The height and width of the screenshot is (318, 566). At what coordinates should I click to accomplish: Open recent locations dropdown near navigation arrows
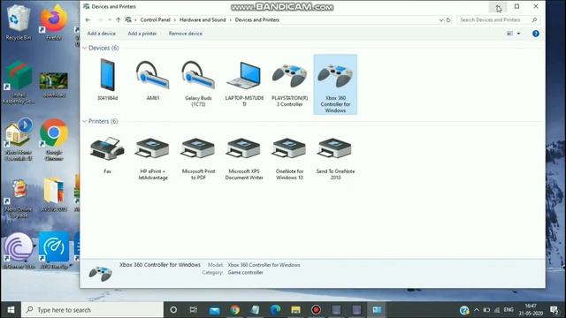[x=110, y=19]
